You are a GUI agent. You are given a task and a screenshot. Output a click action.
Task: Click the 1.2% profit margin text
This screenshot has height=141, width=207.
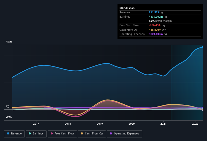[x=160, y=21]
